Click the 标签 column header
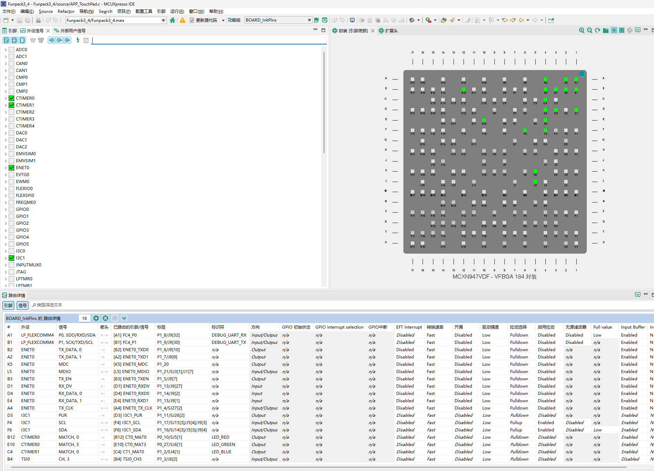This screenshot has height=471, width=654. pos(182,327)
